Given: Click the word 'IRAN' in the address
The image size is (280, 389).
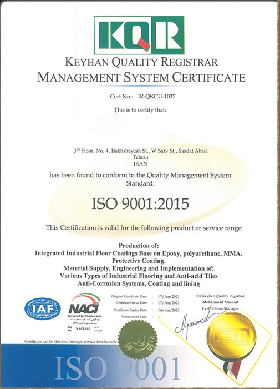Looking at the screenshot, I should tap(140, 164).
